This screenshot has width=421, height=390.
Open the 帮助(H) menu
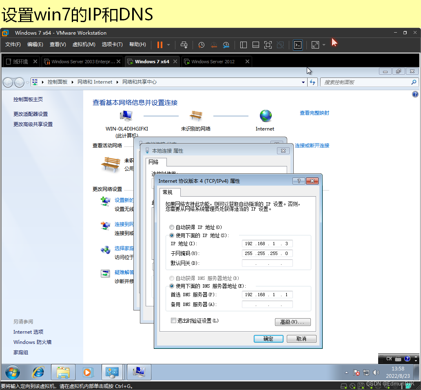pyautogui.click(x=138, y=44)
